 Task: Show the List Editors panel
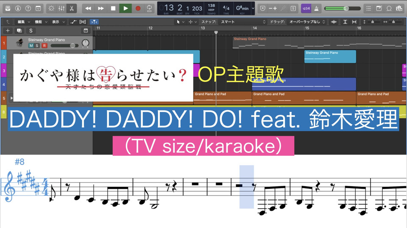click(368, 8)
